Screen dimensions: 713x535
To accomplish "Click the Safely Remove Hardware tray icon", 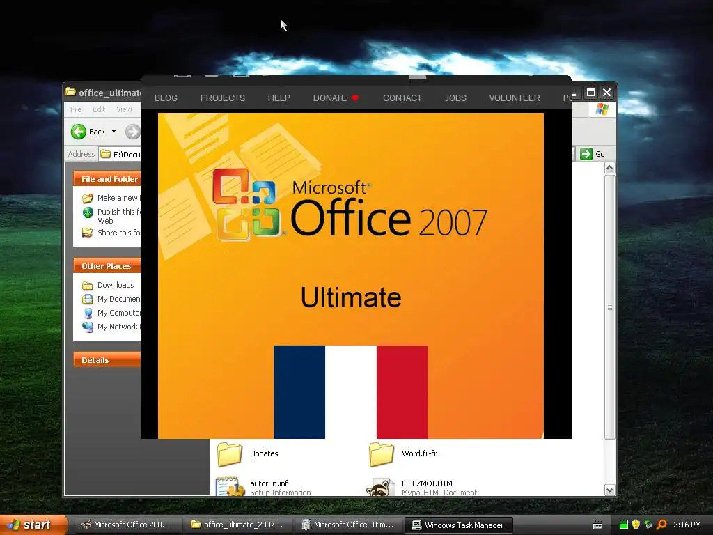I will pos(648,525).
